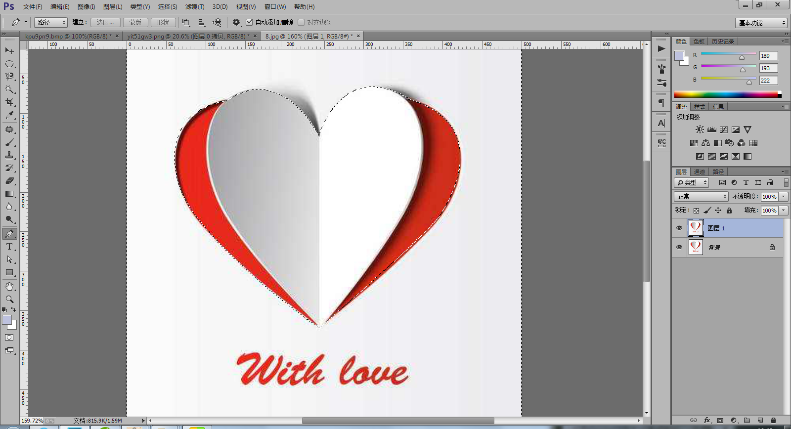Image resolution: width=791 pixels, height=429 pixels.
Task: Toggle lock all padlock icon
Action: (x=729, y=211)
